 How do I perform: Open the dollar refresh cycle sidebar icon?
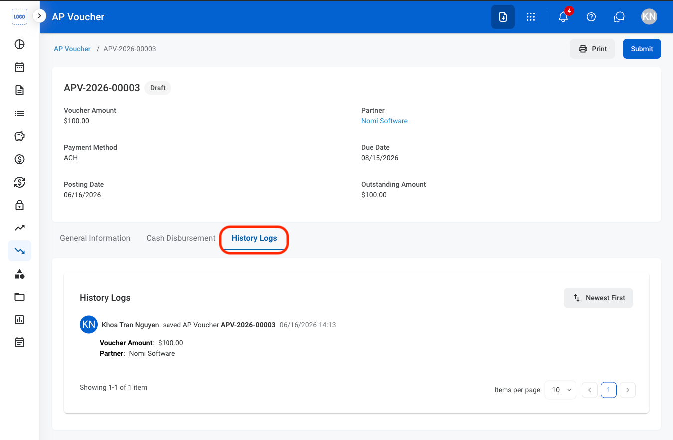(x=19, y=182)
